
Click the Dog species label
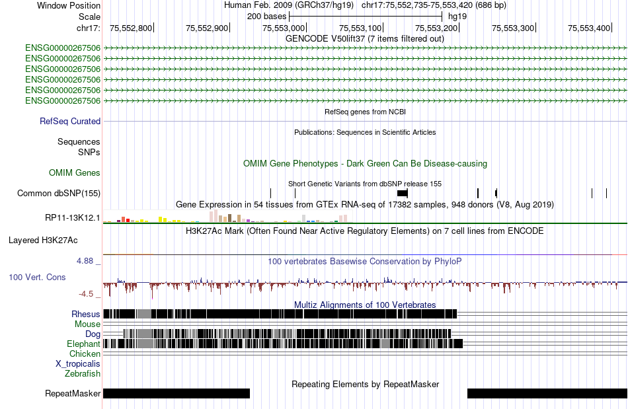pos(93,334)
